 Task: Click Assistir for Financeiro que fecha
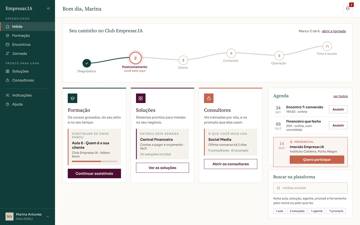[x=338, y=125]
